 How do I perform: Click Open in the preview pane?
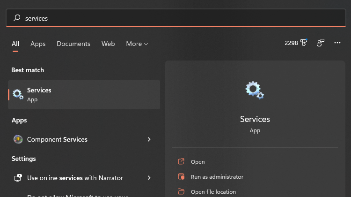(x=197, y=162)
